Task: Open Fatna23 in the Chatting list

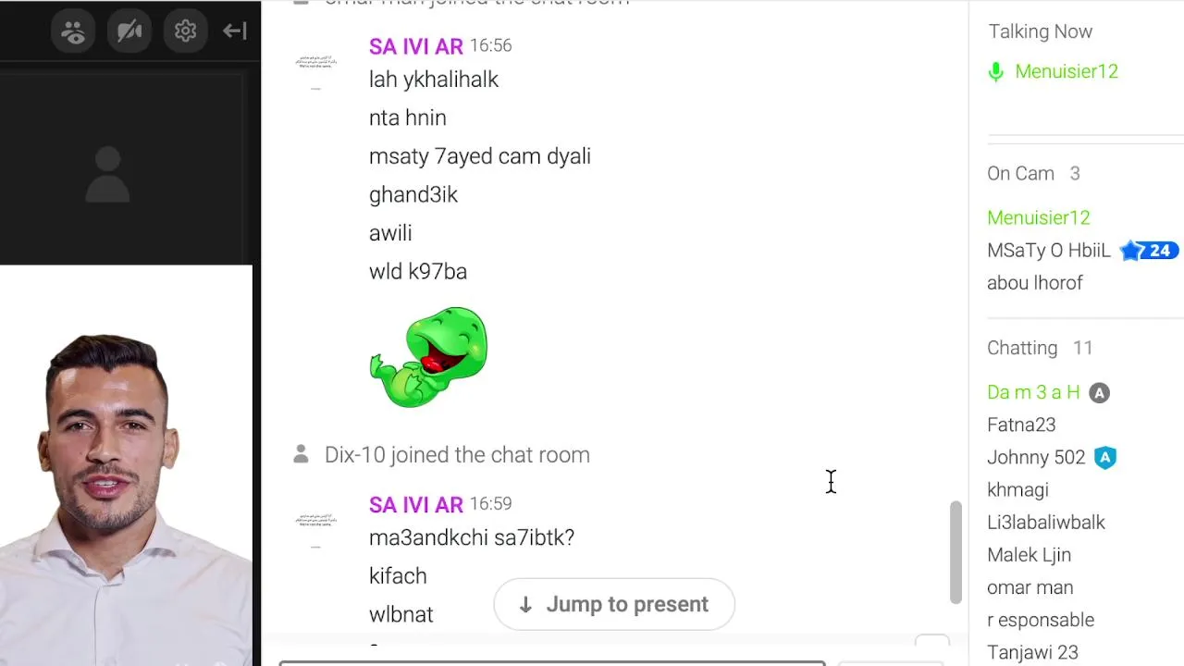Action: tap(1021, 425)
